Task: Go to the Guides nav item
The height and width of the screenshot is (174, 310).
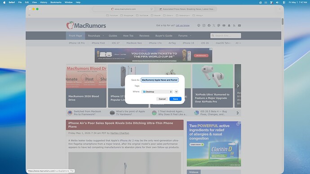Action: click(113, 36)
